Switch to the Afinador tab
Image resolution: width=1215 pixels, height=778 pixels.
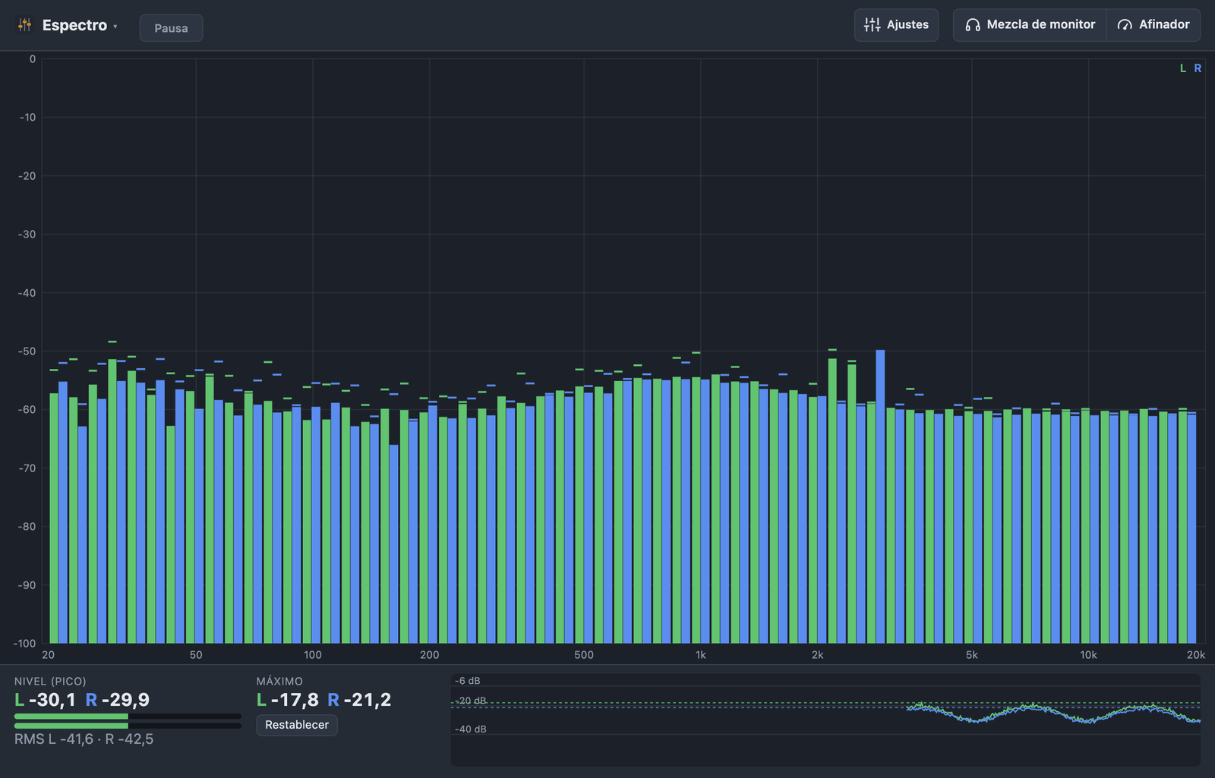click(1153, 24)
